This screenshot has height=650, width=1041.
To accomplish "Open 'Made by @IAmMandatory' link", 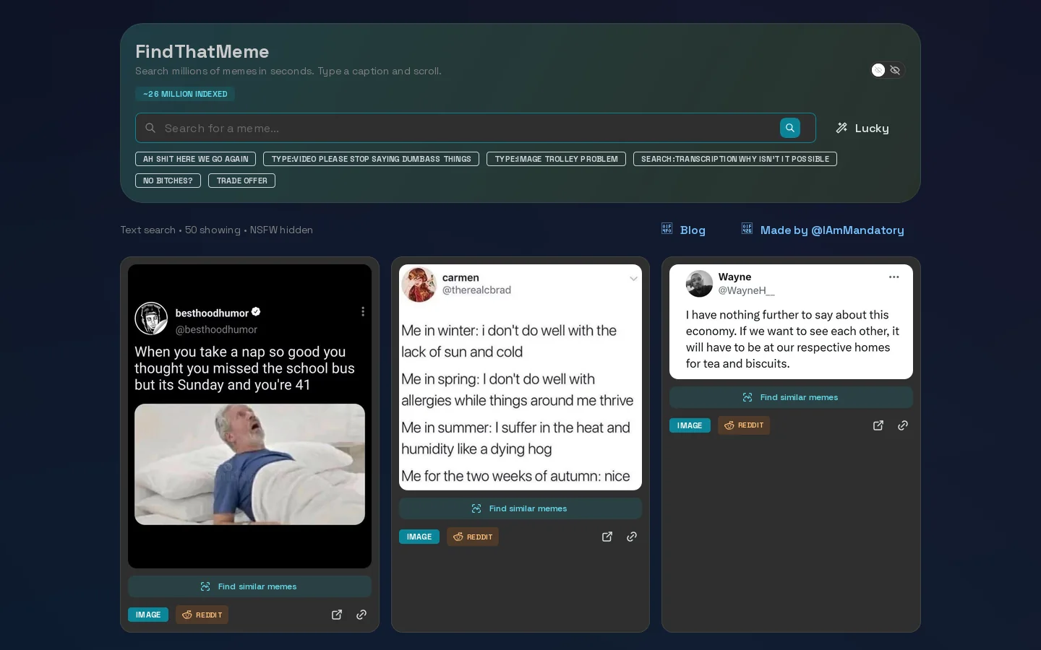I will 823,230.
